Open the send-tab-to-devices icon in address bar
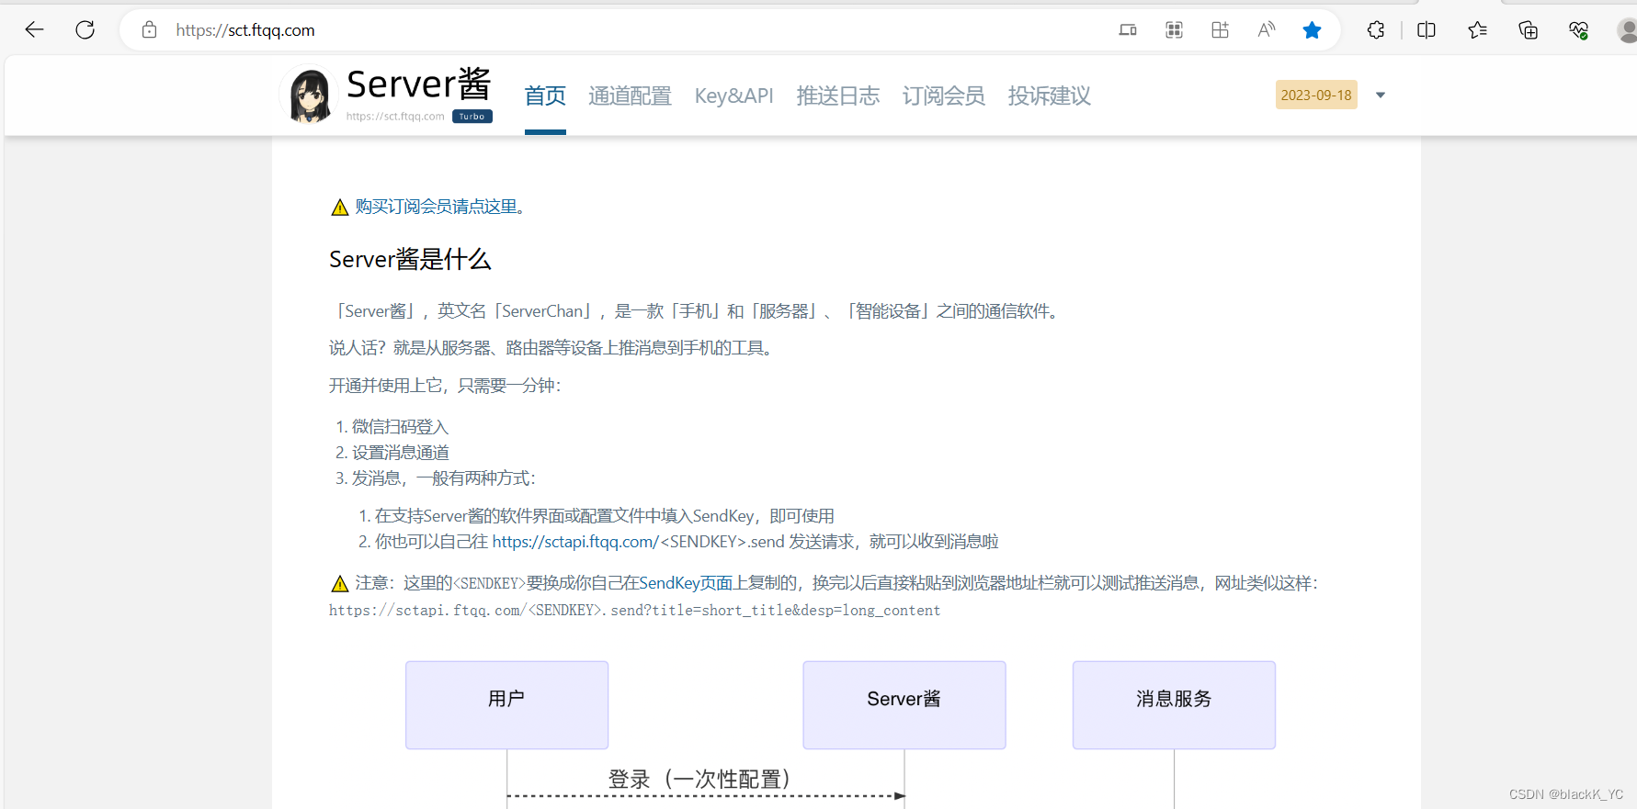 tap(1128, 30)
